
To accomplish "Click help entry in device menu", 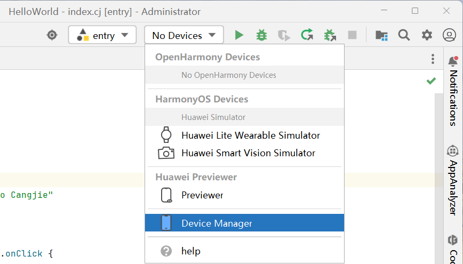I will [x=244, y=251].
